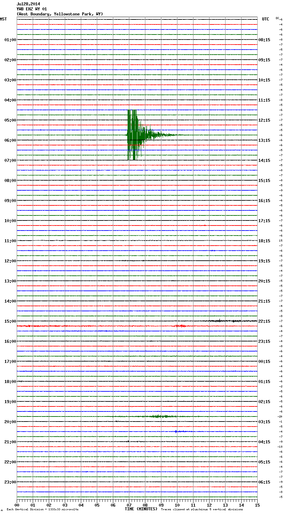Click the 06:15 UTC time label
This screenshot has height=514, width=284.
[264, 482]
